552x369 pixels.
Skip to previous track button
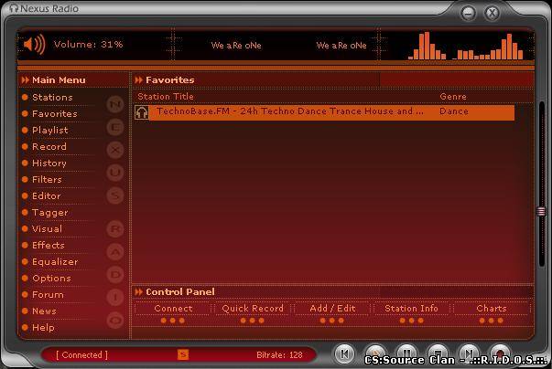(x=344, y=353)
